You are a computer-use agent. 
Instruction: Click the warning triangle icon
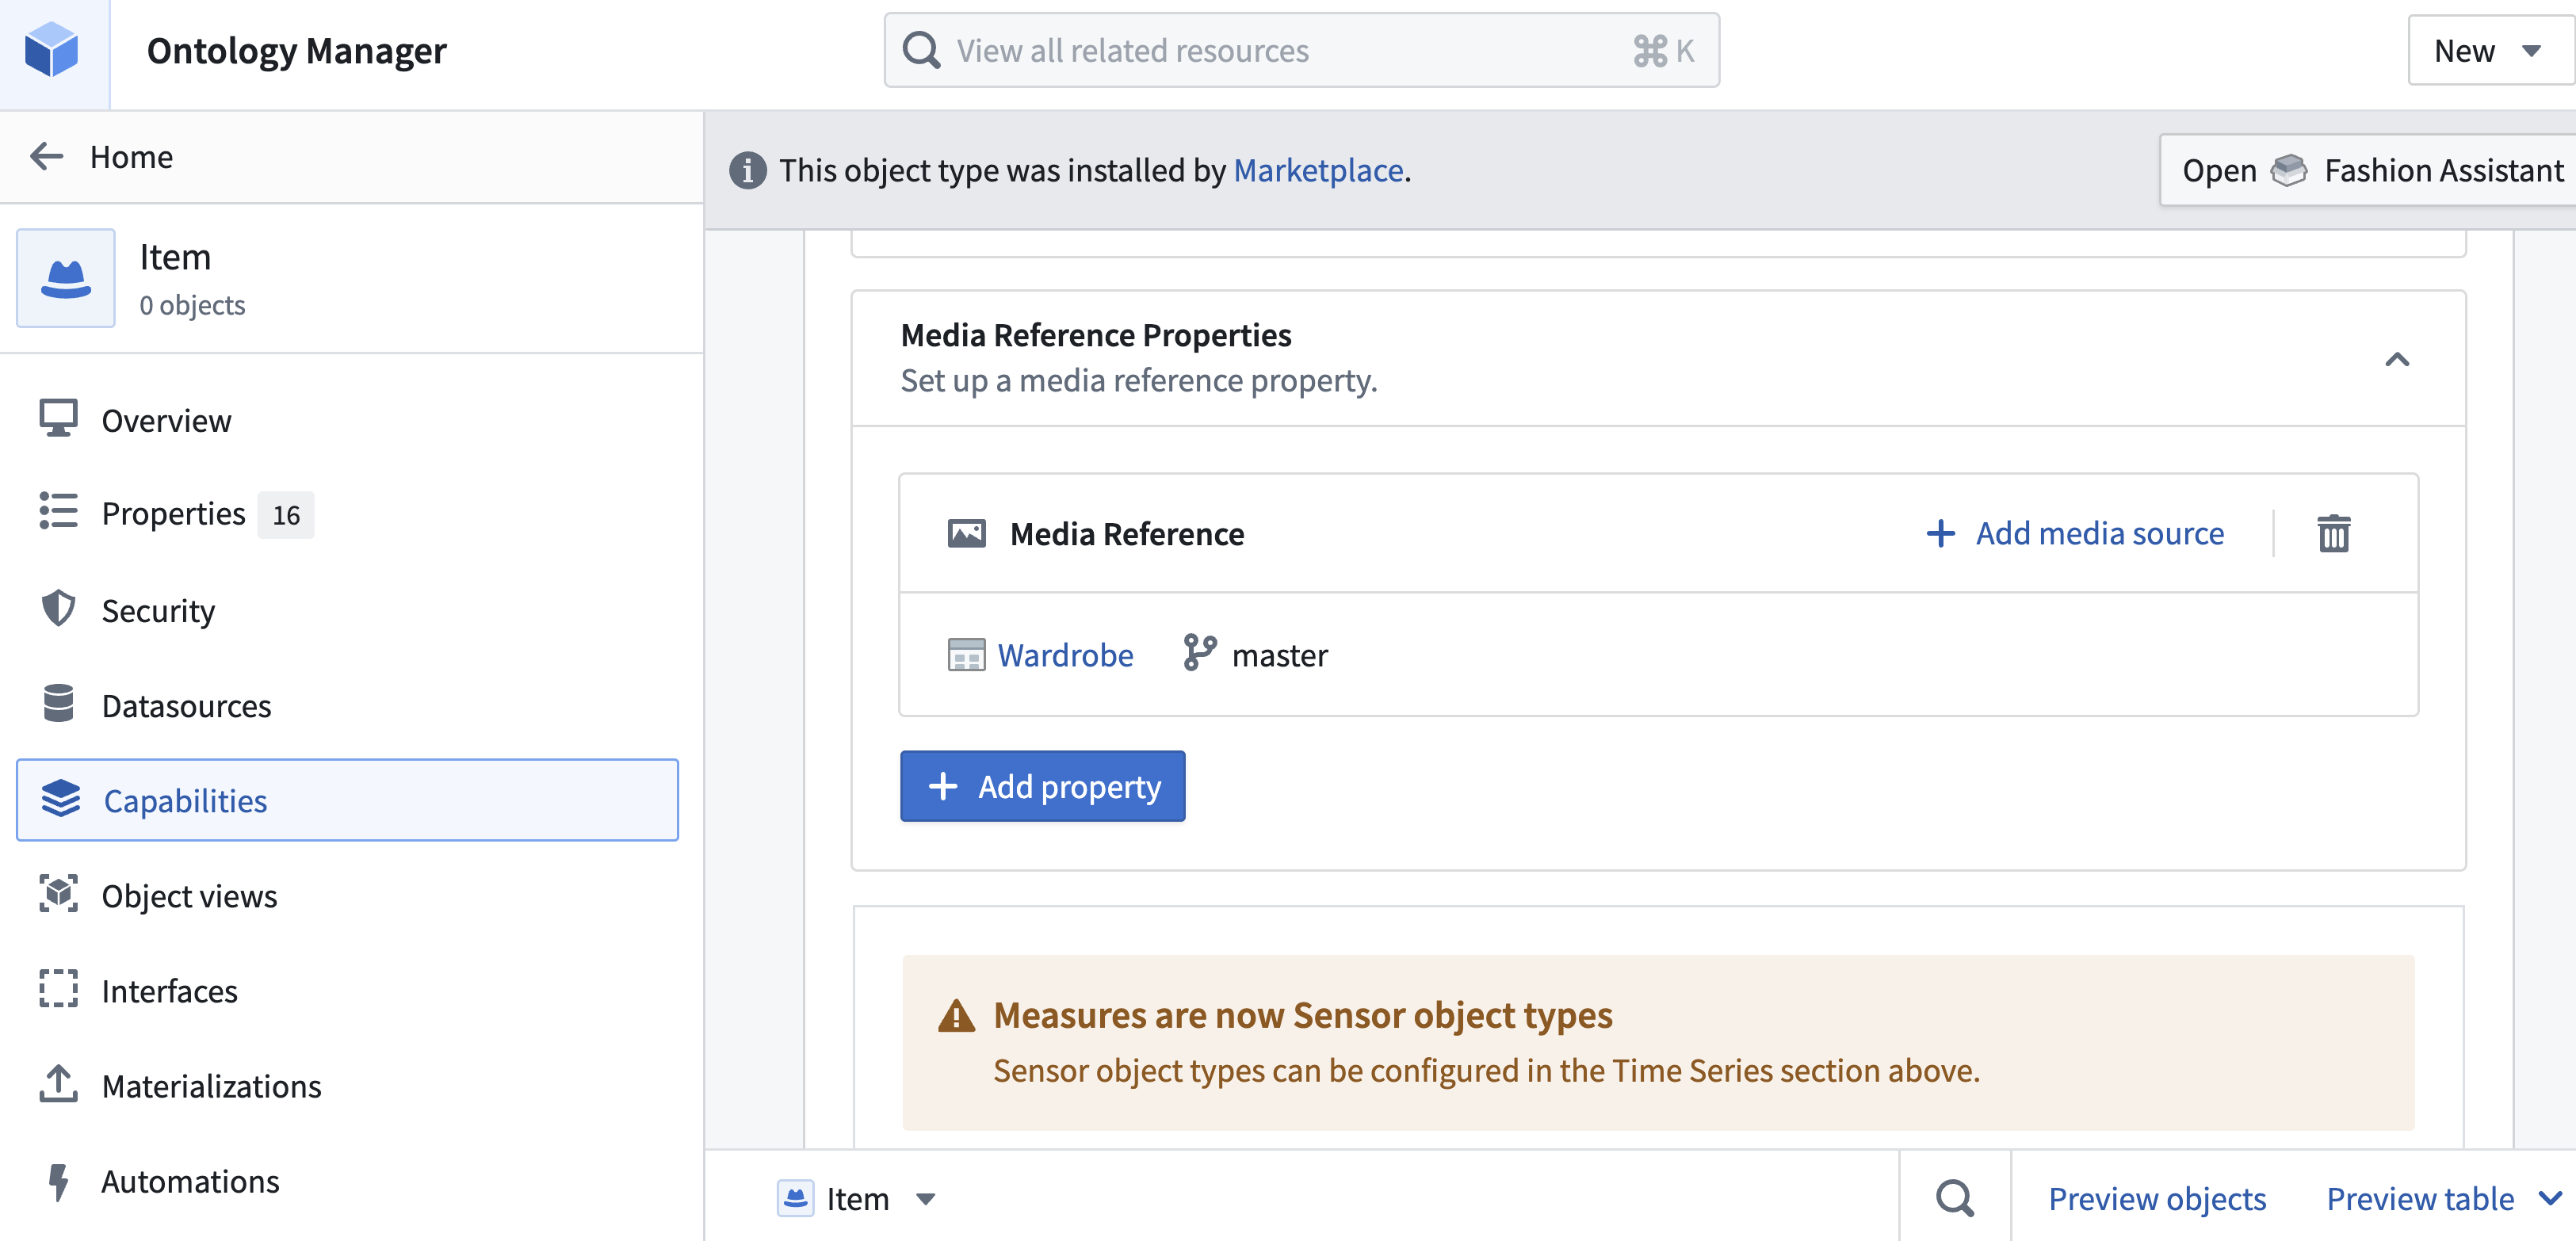click(956, 1015)
